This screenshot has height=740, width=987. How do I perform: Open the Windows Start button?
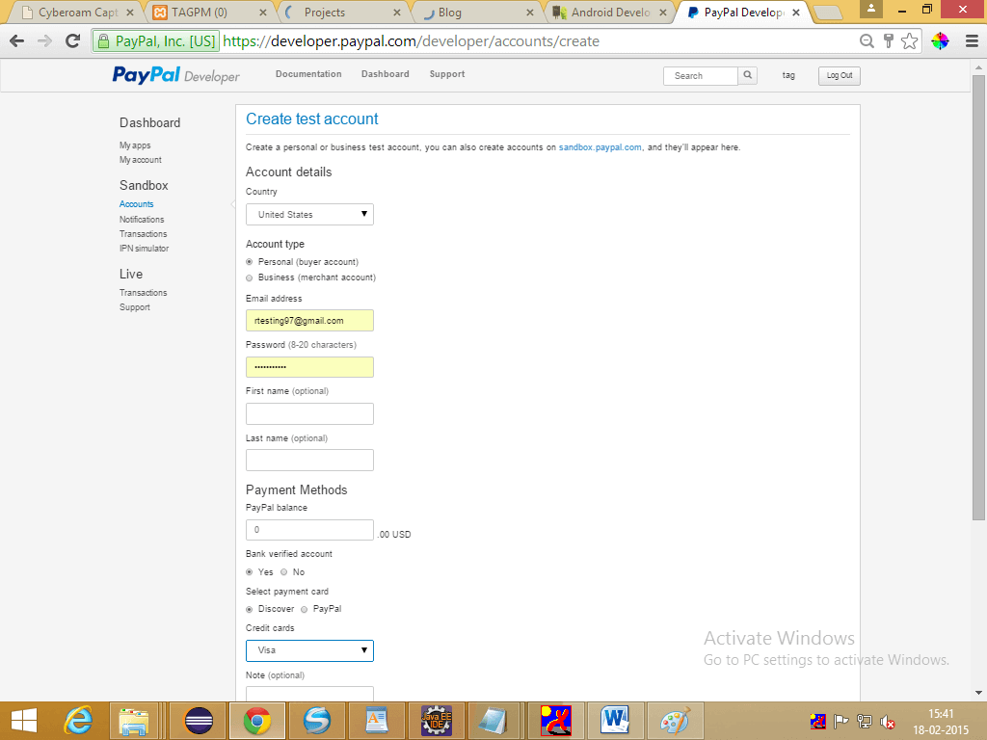(x=24, y=721)
